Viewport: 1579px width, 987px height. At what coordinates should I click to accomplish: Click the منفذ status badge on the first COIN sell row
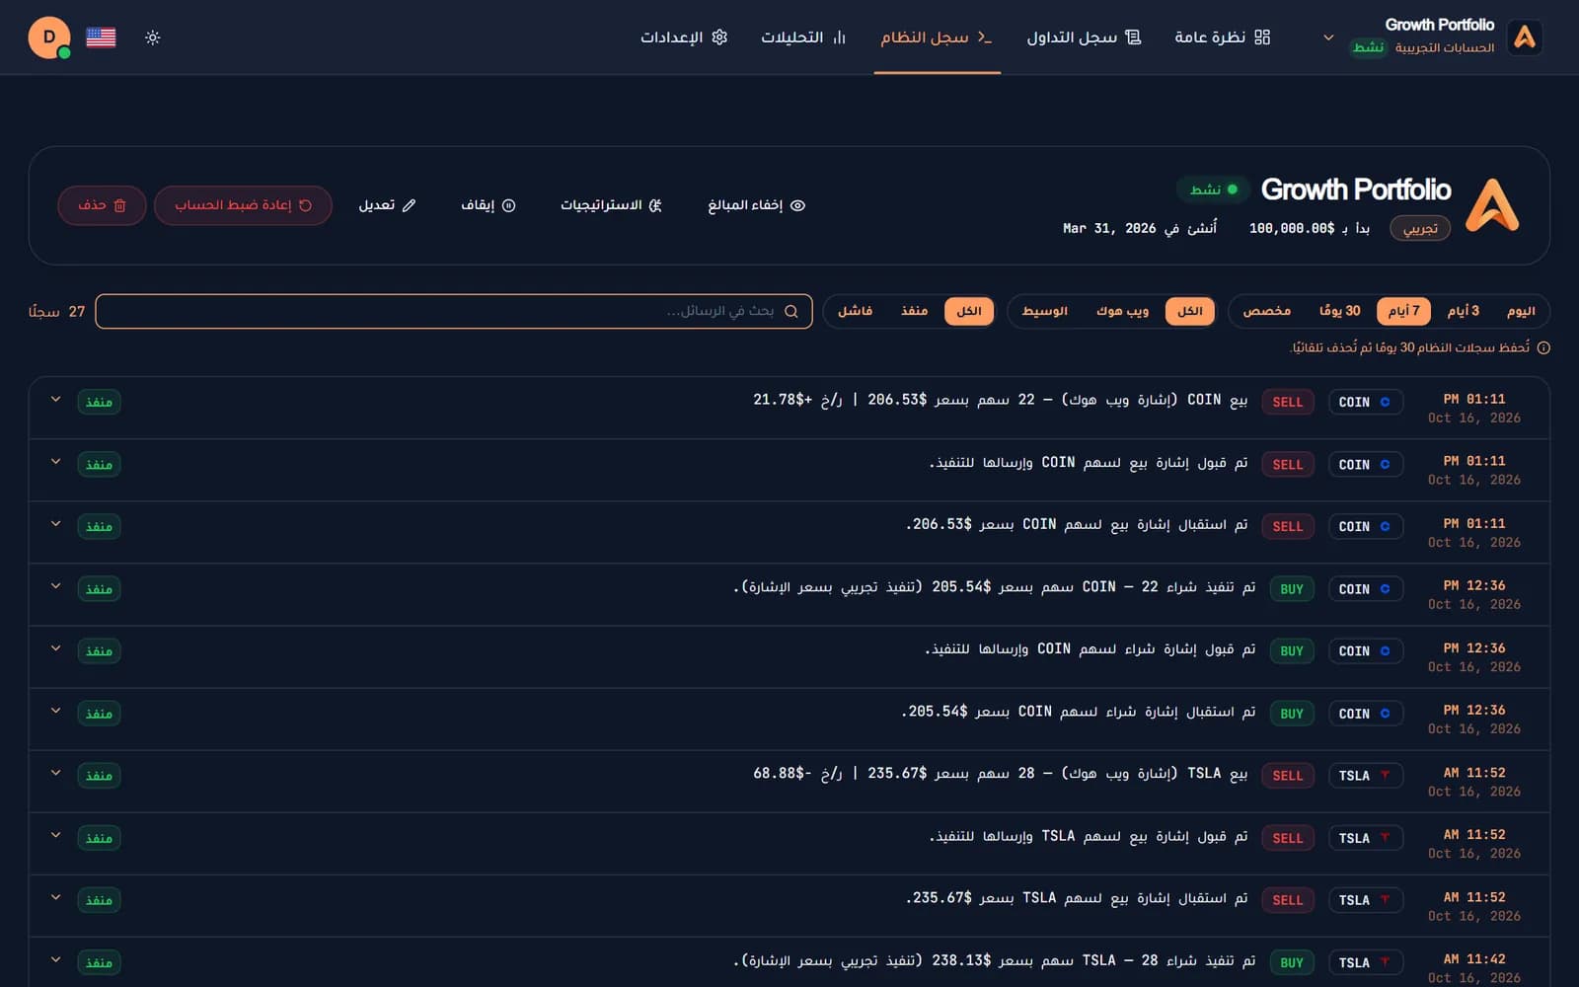[x=99, y=402]
